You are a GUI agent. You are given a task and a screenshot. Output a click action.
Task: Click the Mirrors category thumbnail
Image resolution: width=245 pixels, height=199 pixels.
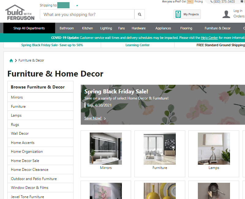pyautogui.click(x=106, y=148)
